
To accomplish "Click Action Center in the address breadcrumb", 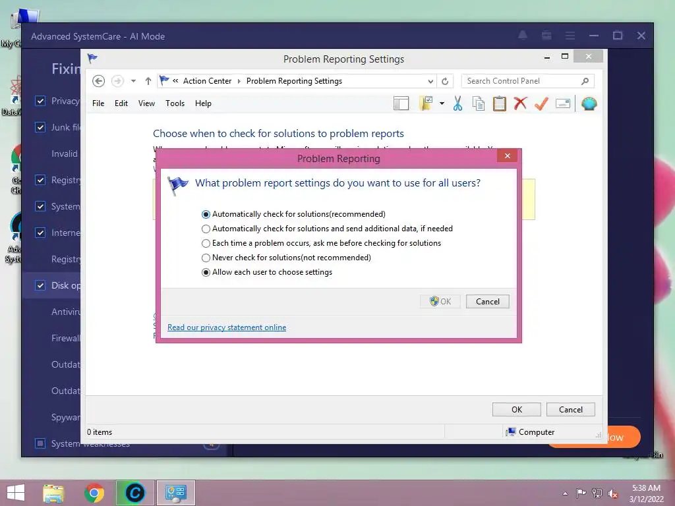I will click(x=207, y=81).
